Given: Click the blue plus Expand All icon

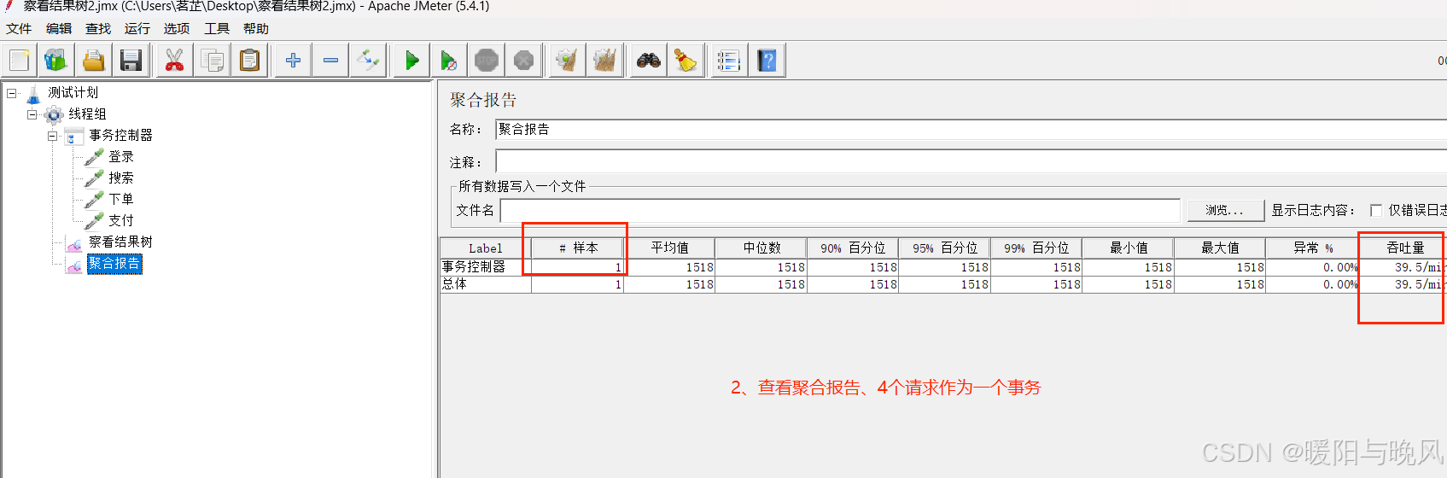Looking at the screenshot, I should (293, 61).
